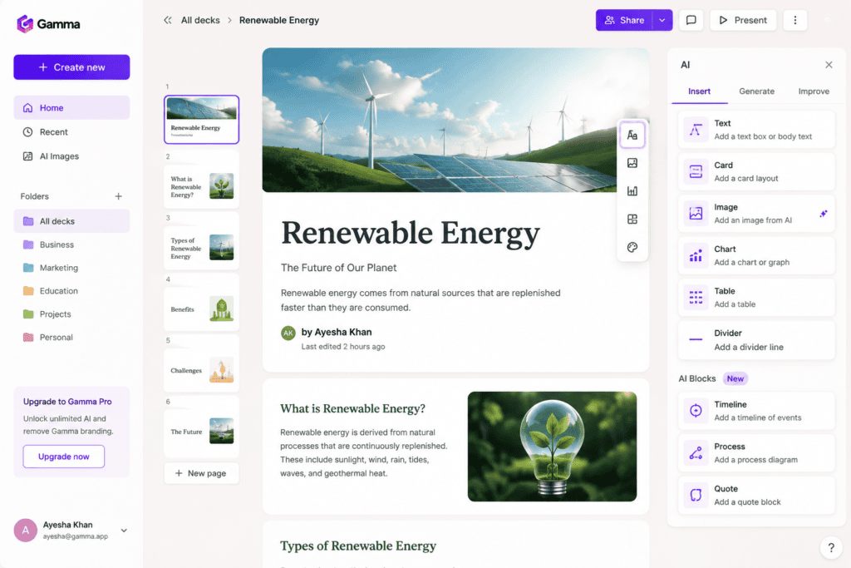
Task: Open the text styles tool in floating toolbar
Action: [632, 135]
